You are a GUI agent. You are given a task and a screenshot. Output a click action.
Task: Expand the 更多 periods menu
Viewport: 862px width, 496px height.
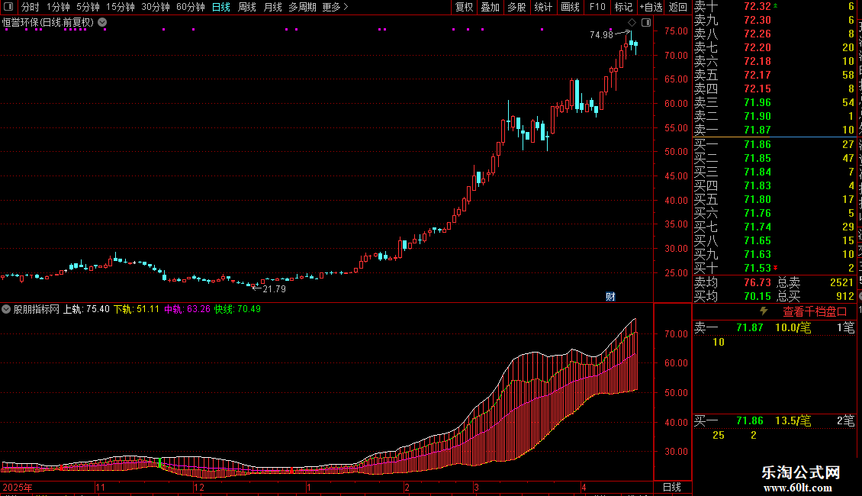pyautogui.click(x=335, y=7)
